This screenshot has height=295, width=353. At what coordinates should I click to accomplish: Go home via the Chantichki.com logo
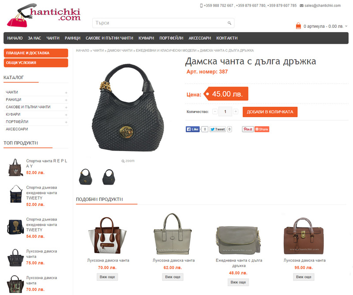pyautogui.click(x=44, y=15)
